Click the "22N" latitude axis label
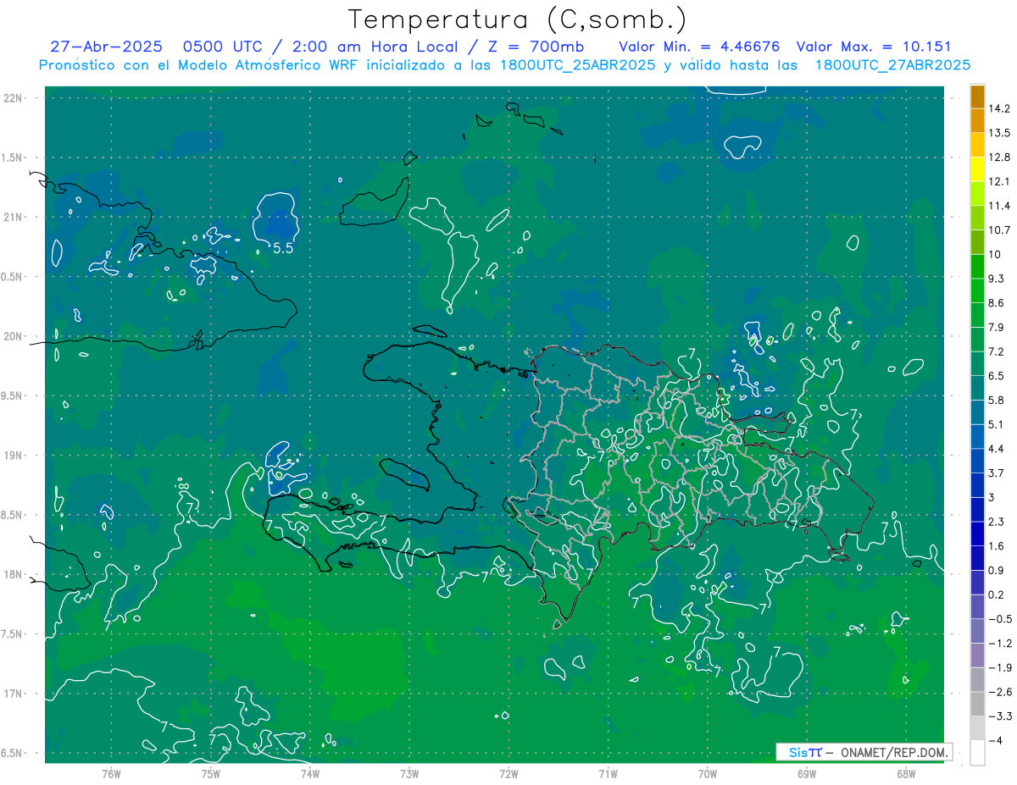This screenshot has height=785, width=1017. 14,97
